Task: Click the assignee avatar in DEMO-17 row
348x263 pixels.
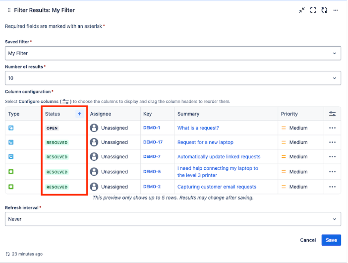Action: pyautogui.click(x=94, y=142)
